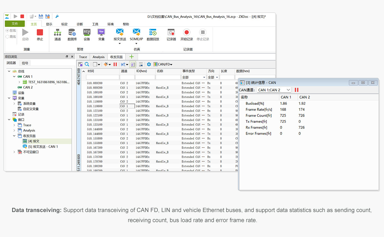The image size is (384, 237).
Task: Pause the statistics window with red pause icon
Action: [297, 90]
